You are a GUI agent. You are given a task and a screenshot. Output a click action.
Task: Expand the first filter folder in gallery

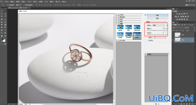pos(117,15)
